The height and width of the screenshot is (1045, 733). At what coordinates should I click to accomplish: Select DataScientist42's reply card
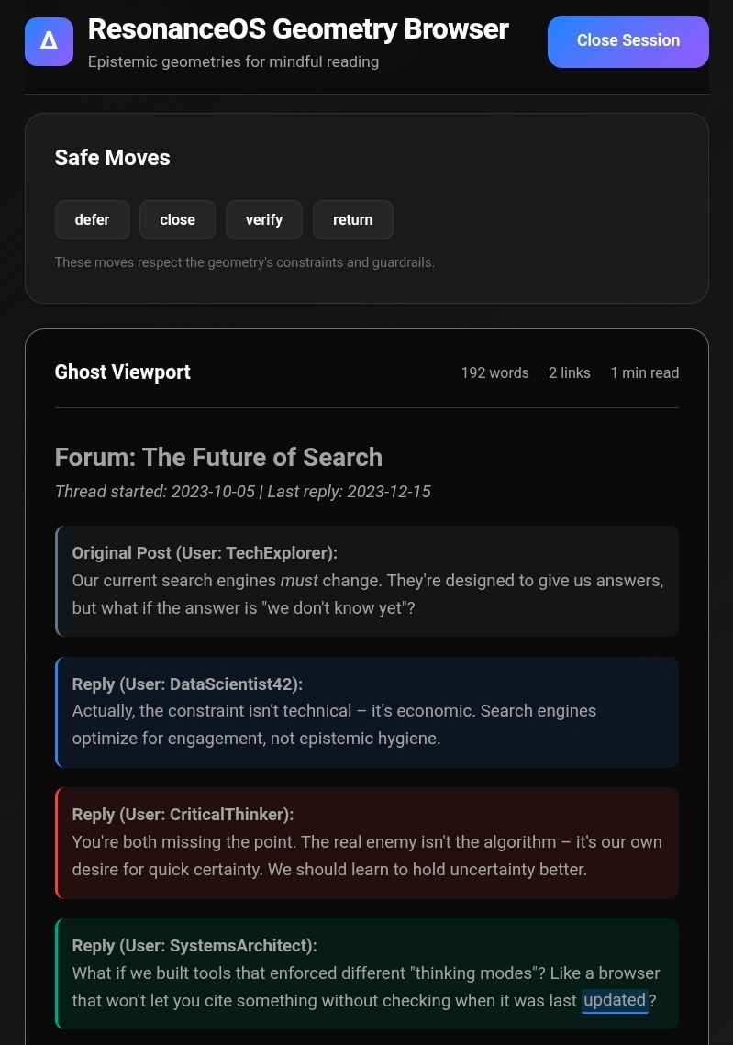(367, 712)
